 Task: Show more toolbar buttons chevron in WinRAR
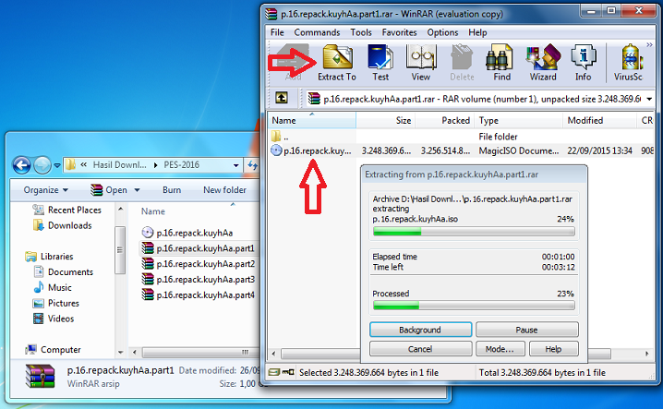649,45
